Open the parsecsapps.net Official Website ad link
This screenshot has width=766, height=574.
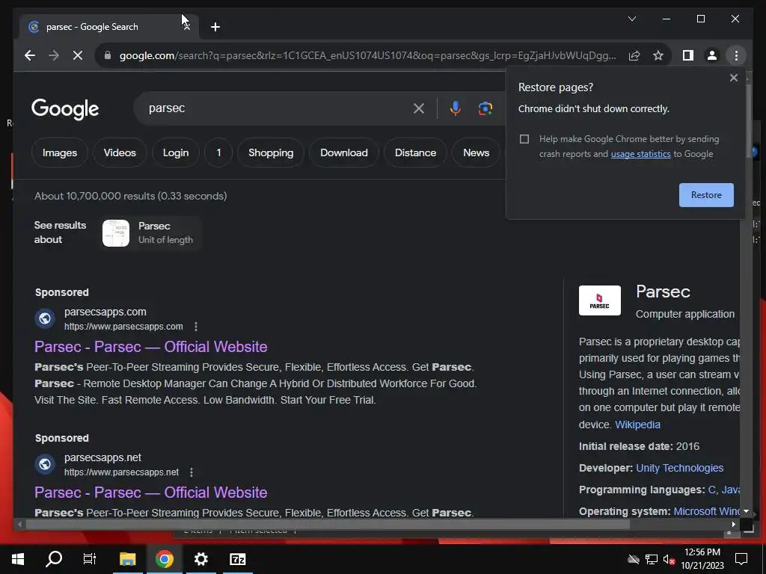151,492
